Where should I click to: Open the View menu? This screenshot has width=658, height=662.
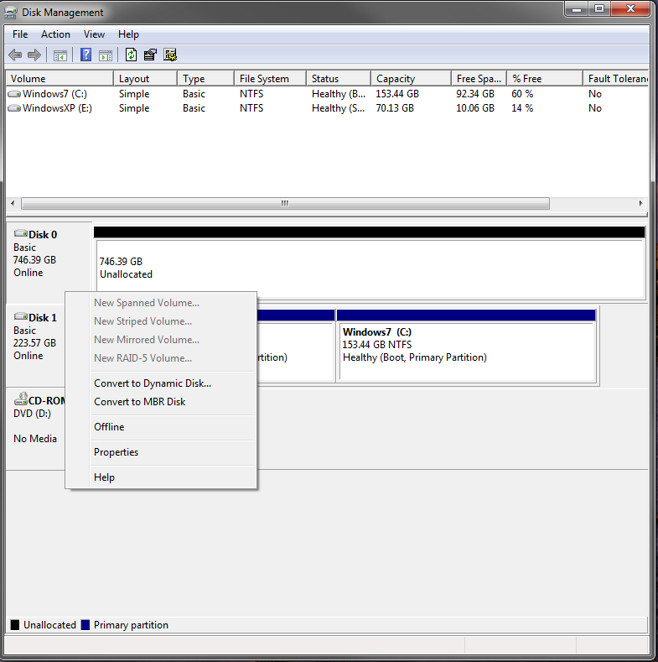pos(94,34)
